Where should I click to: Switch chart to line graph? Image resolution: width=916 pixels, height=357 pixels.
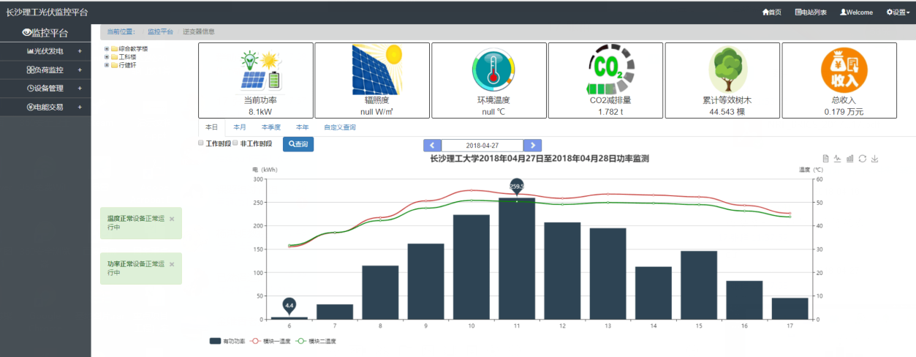pyautogui.click(x=838, y=159)
